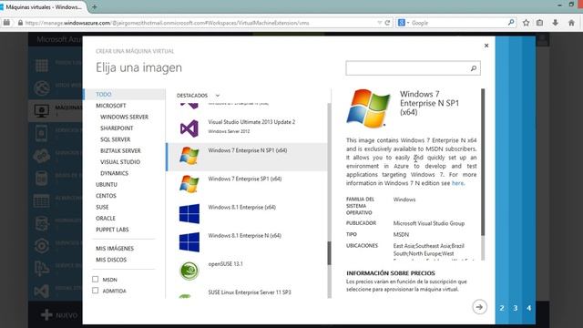Enable the Admitida filter checkbox
This screenshot has height=328, width=583.
95,290
